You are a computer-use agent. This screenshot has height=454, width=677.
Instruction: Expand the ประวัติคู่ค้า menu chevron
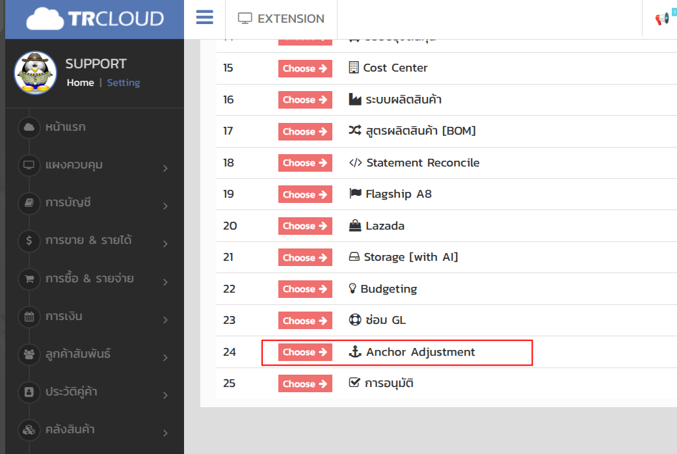coord(165,395)
